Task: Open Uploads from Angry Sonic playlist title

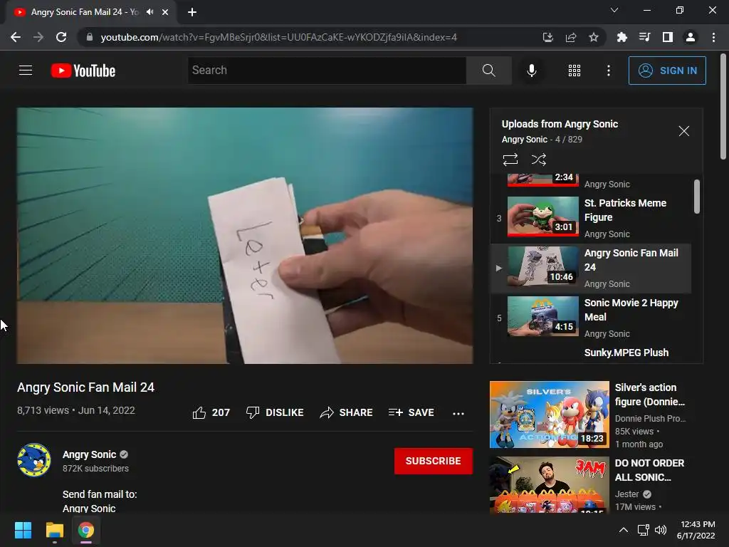Action: point(560,124)
